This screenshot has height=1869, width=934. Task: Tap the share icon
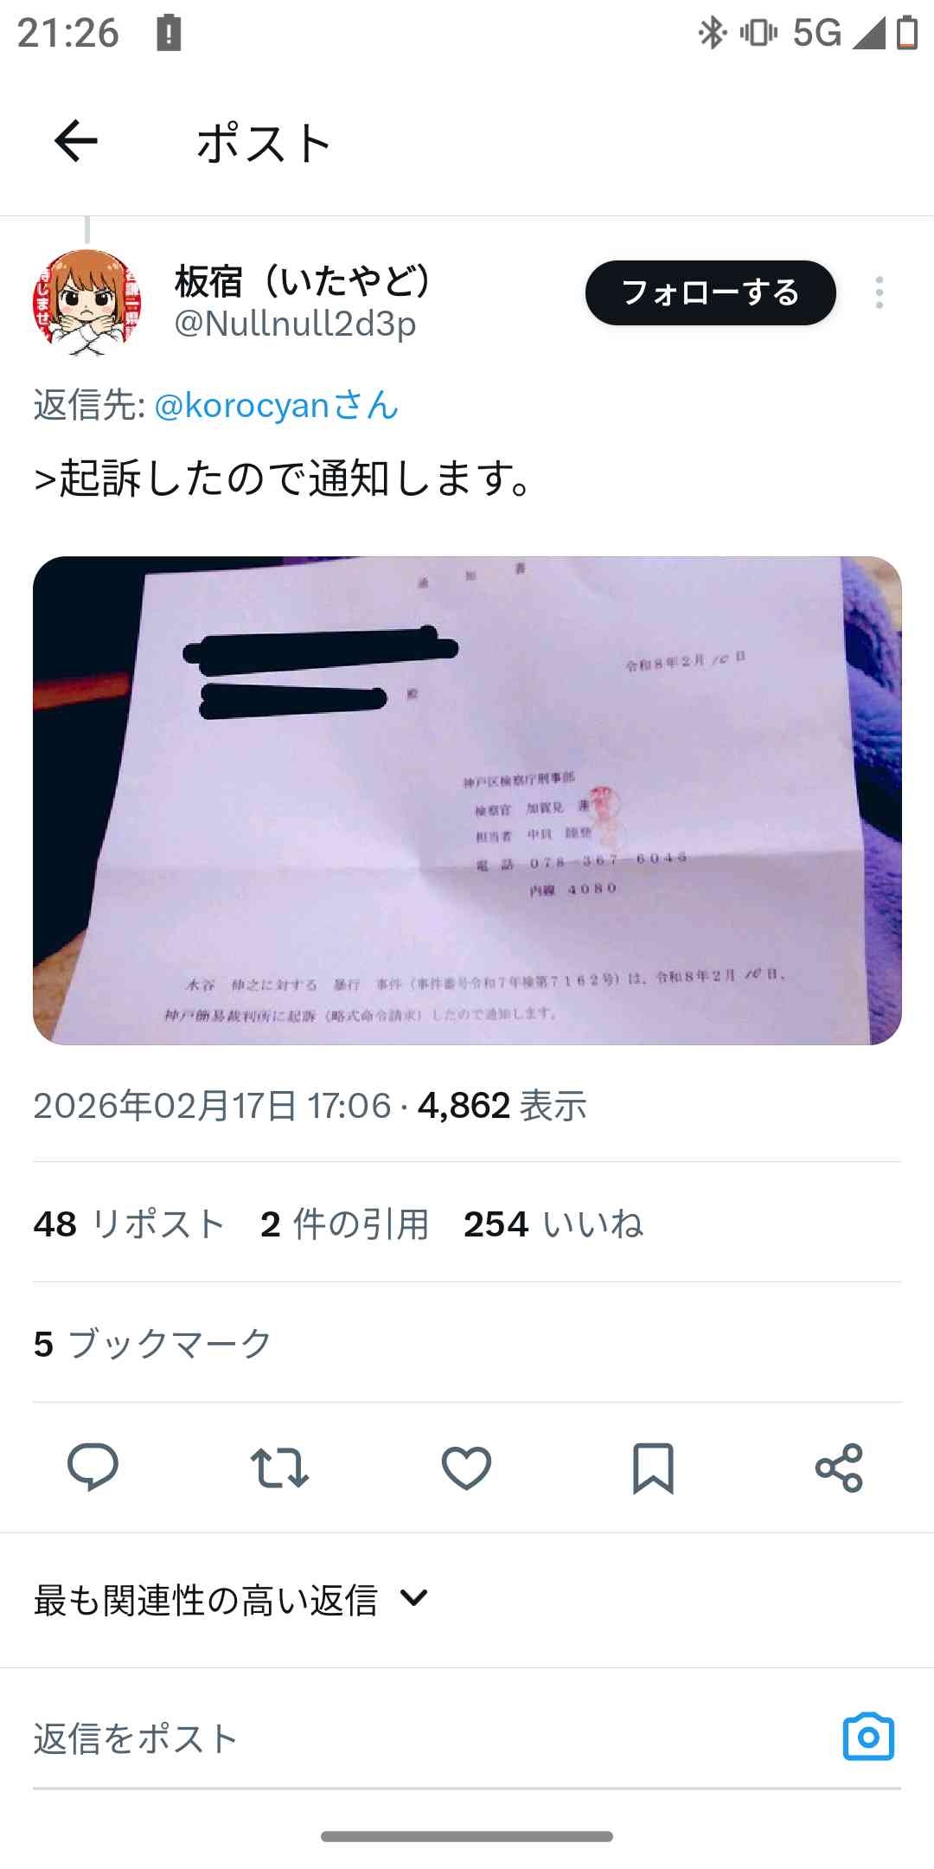point(839,1468)
